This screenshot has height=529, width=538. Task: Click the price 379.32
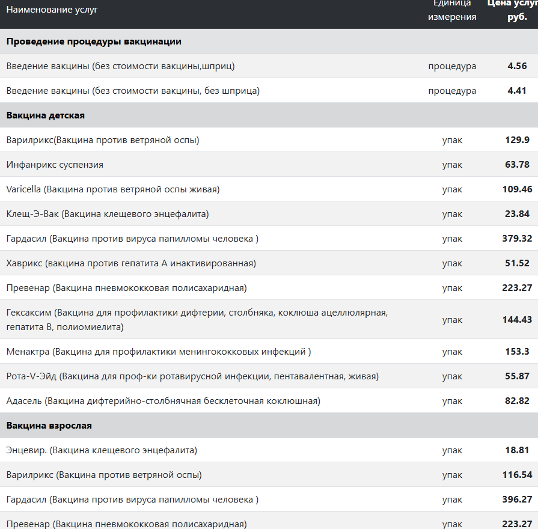[x=517, y=239]
